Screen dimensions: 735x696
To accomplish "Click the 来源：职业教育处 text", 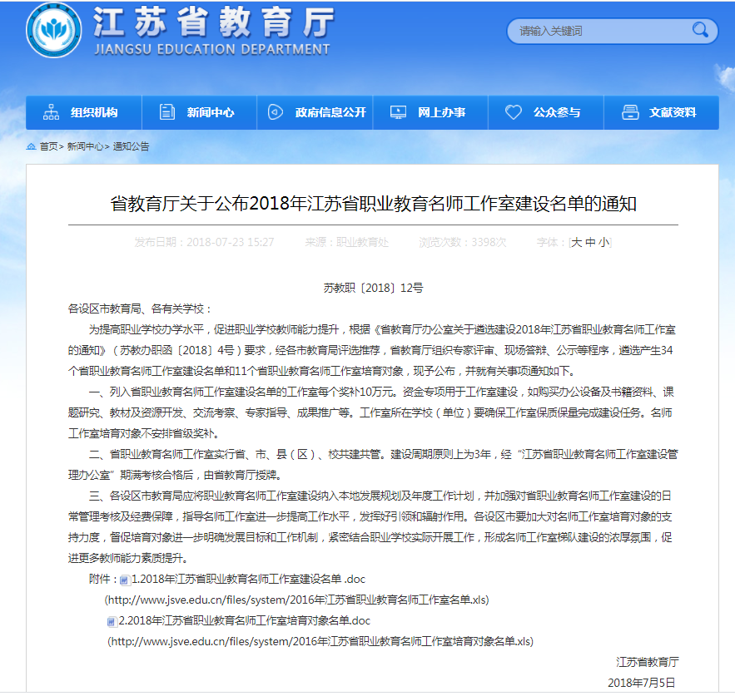I will pos(346,242).
